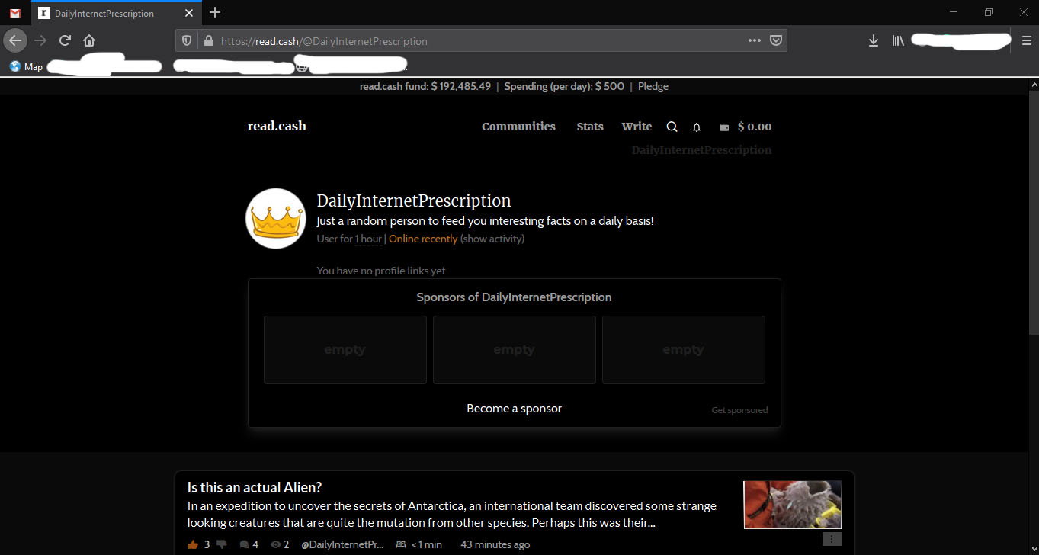This screenshot has height=555, width=1039.
Task: Open the read.cash fund link
Action: pos(393,86)
